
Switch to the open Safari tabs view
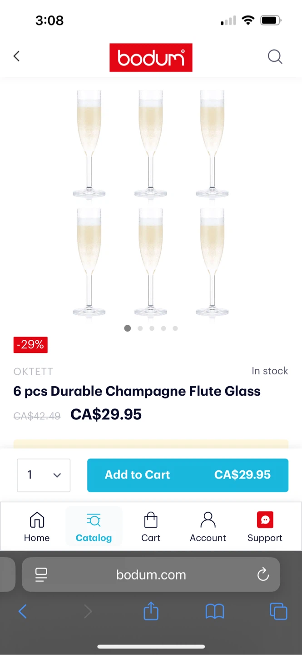click(278, 611)
